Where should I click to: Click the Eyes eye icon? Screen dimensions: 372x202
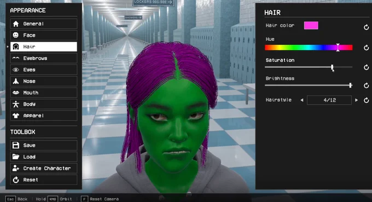point(16,70)
